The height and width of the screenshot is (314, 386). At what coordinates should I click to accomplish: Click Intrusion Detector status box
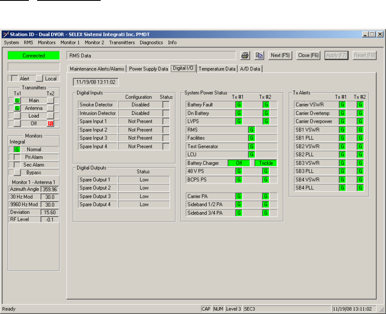(166, 113)
